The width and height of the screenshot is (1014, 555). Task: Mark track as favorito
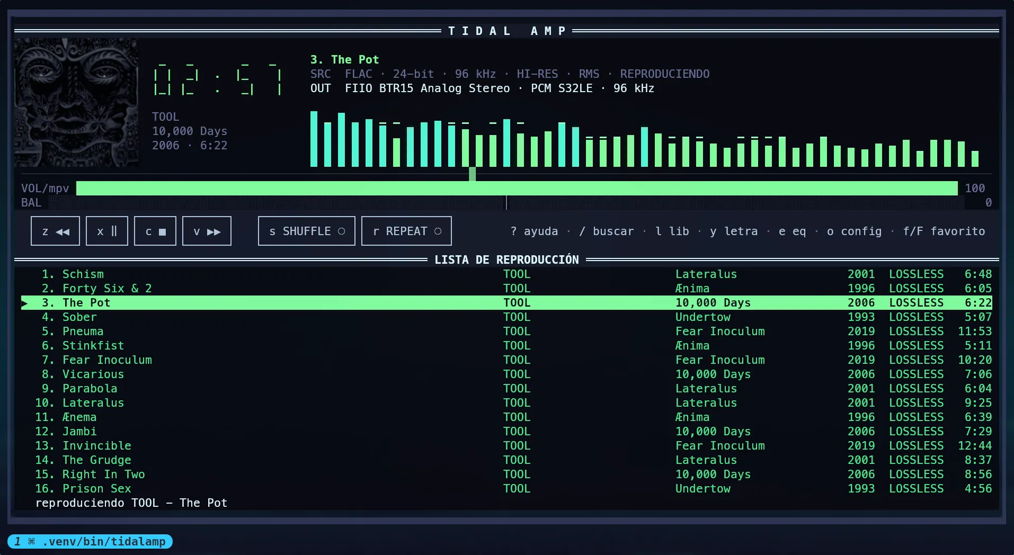pyautogui.click(x=944, y=231)
